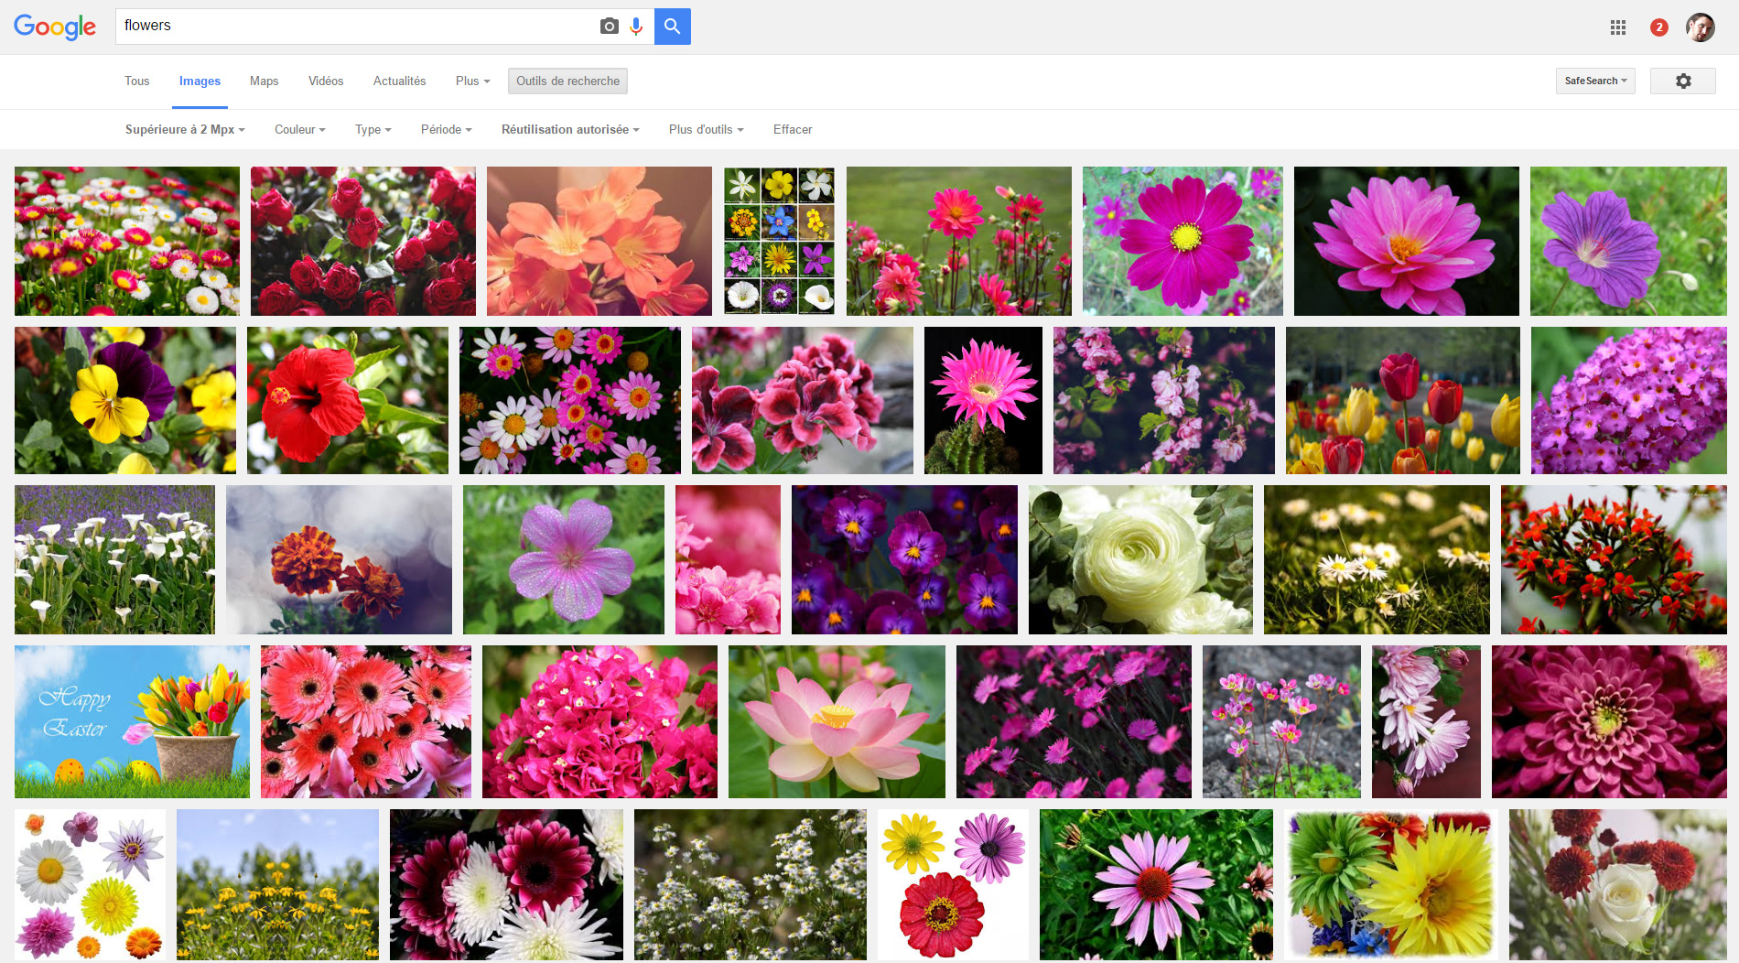Open search by image camera icon

click(609, 27)
